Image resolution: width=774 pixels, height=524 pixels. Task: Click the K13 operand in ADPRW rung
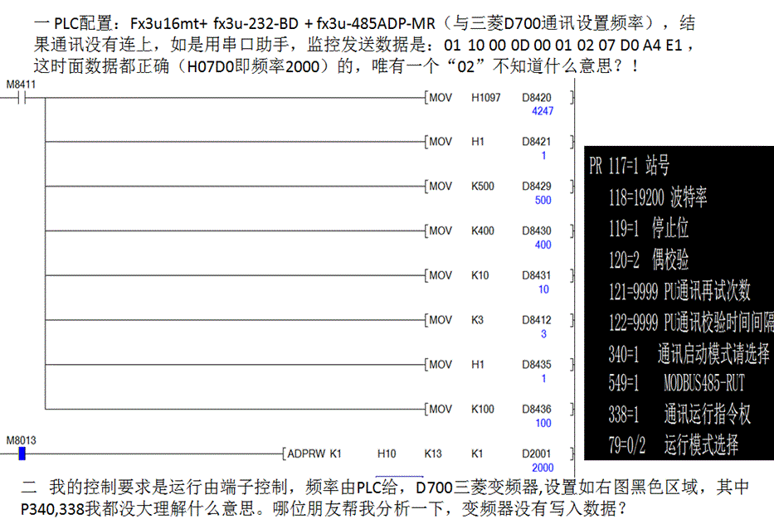433,454
